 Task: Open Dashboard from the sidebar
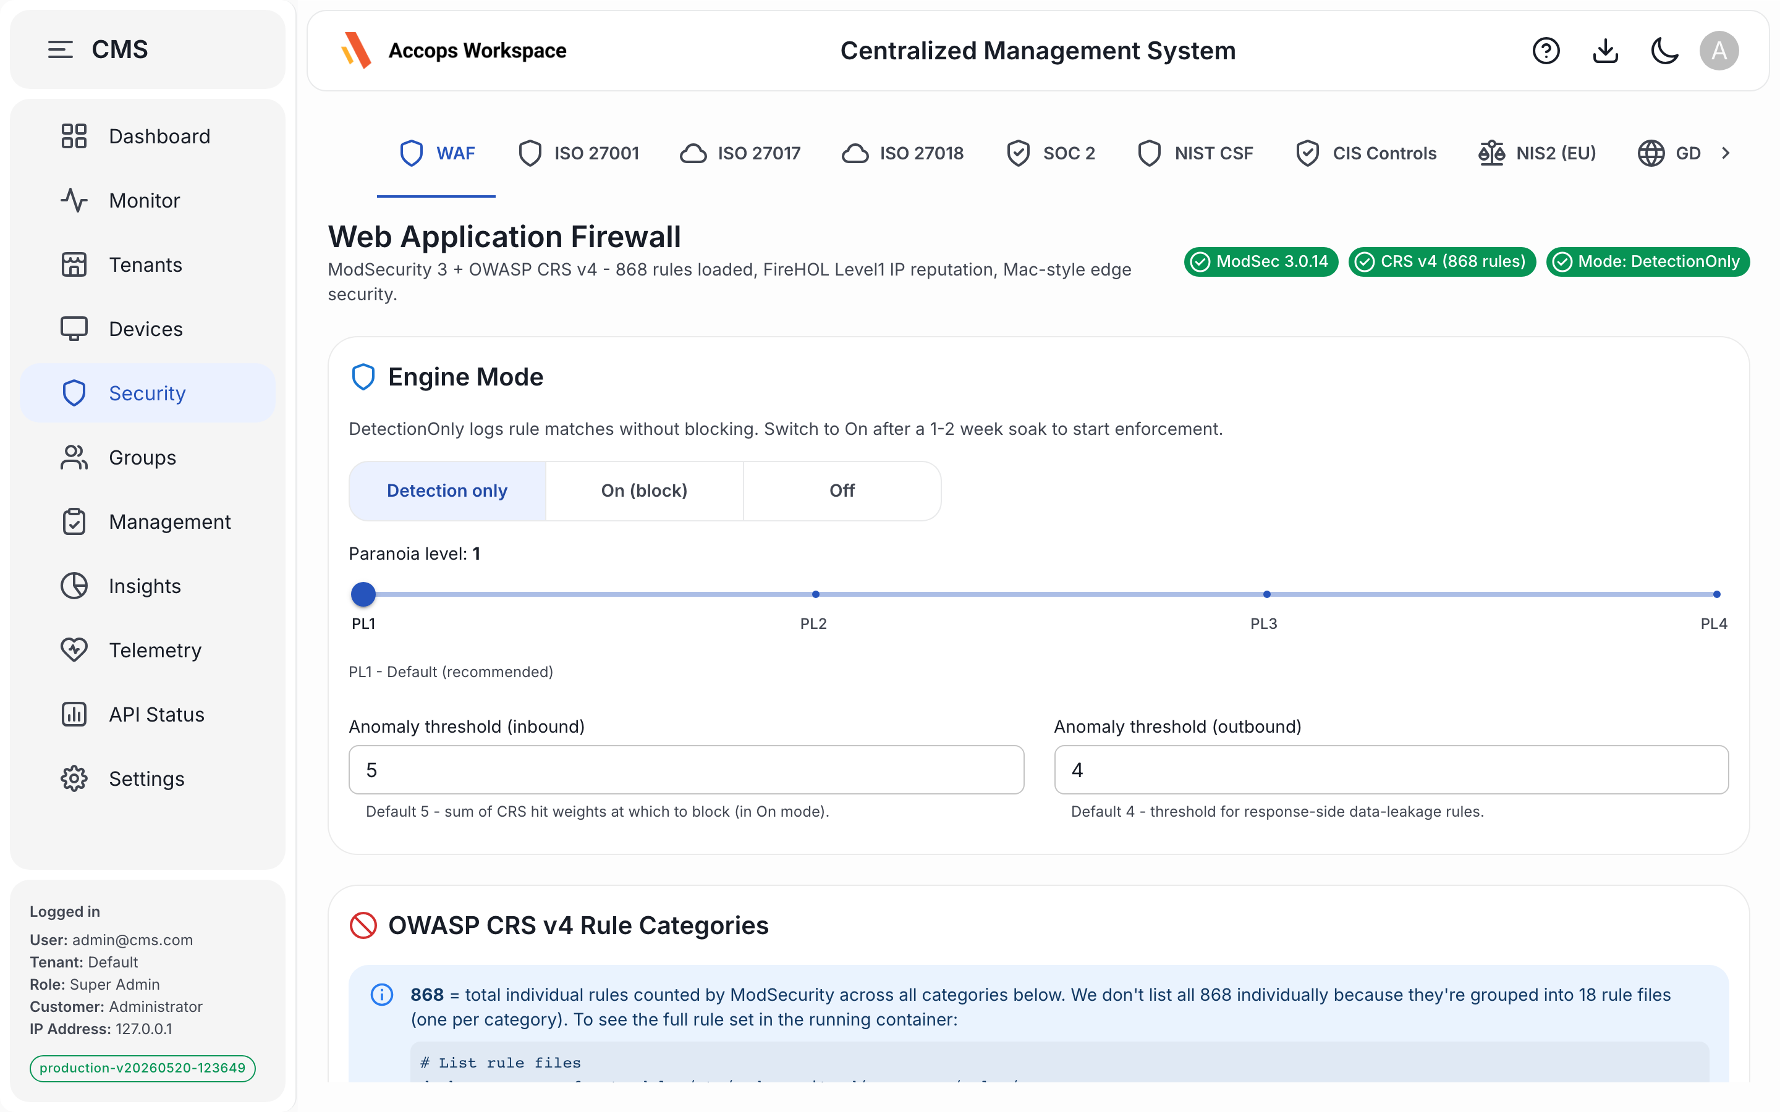(x=148, y=136)
